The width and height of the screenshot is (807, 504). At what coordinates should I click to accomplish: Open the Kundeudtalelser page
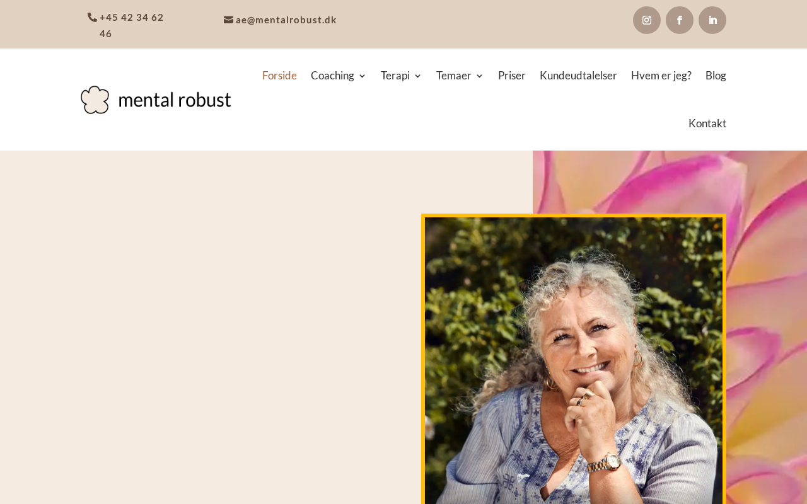[x=578, y=76]
